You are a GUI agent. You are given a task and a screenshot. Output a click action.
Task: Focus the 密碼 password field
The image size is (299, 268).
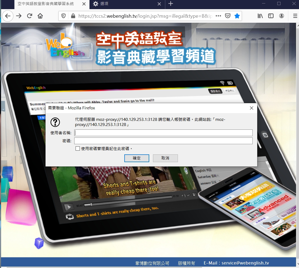coord(163,141)
